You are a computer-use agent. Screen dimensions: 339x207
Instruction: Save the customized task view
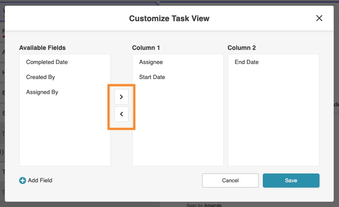pyautogui.click(x=291, y=181)
